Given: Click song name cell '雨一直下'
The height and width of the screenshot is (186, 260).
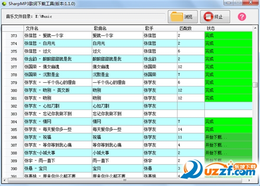Looking at the screenshot, I should point(117,160).
